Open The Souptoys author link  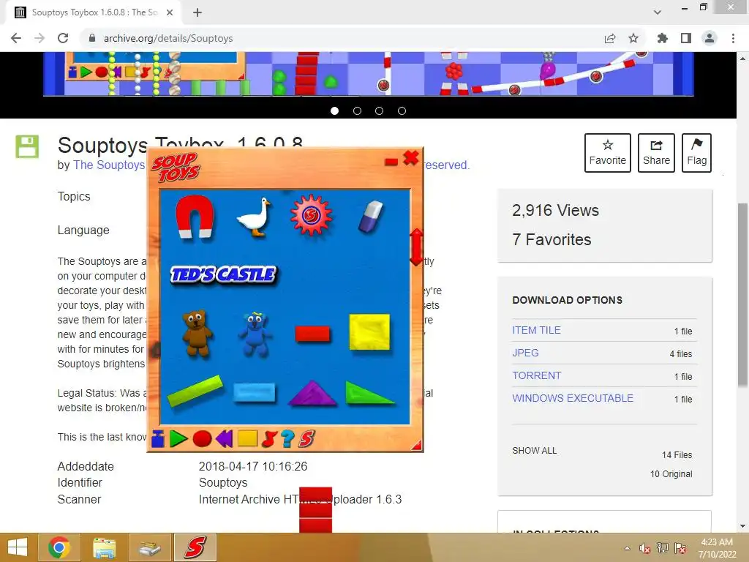[x=109, y=165]
